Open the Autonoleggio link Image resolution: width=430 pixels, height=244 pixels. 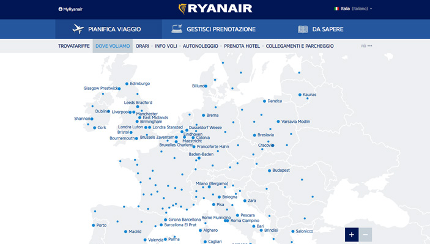(x=201, y=46)
